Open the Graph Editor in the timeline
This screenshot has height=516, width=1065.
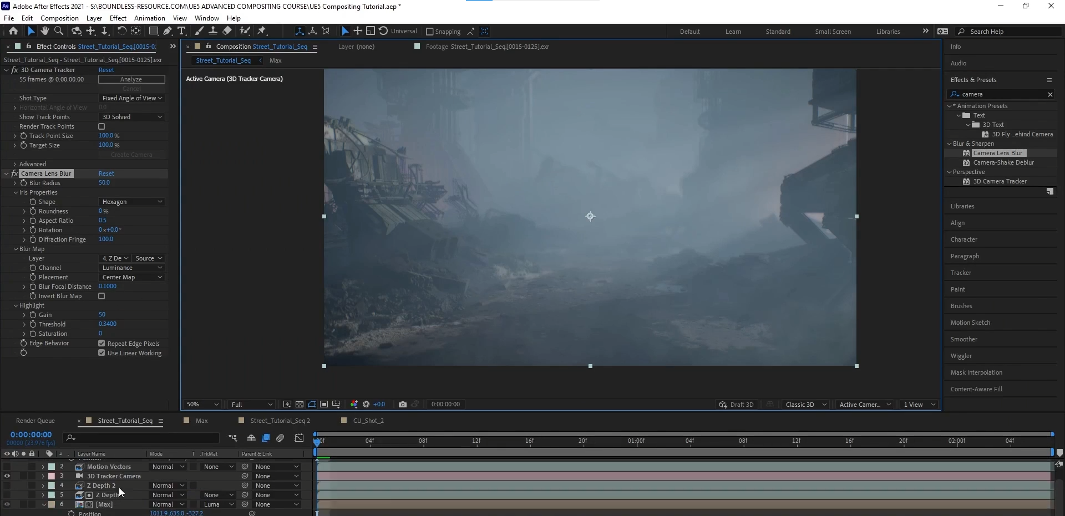[x=299, y=438]
